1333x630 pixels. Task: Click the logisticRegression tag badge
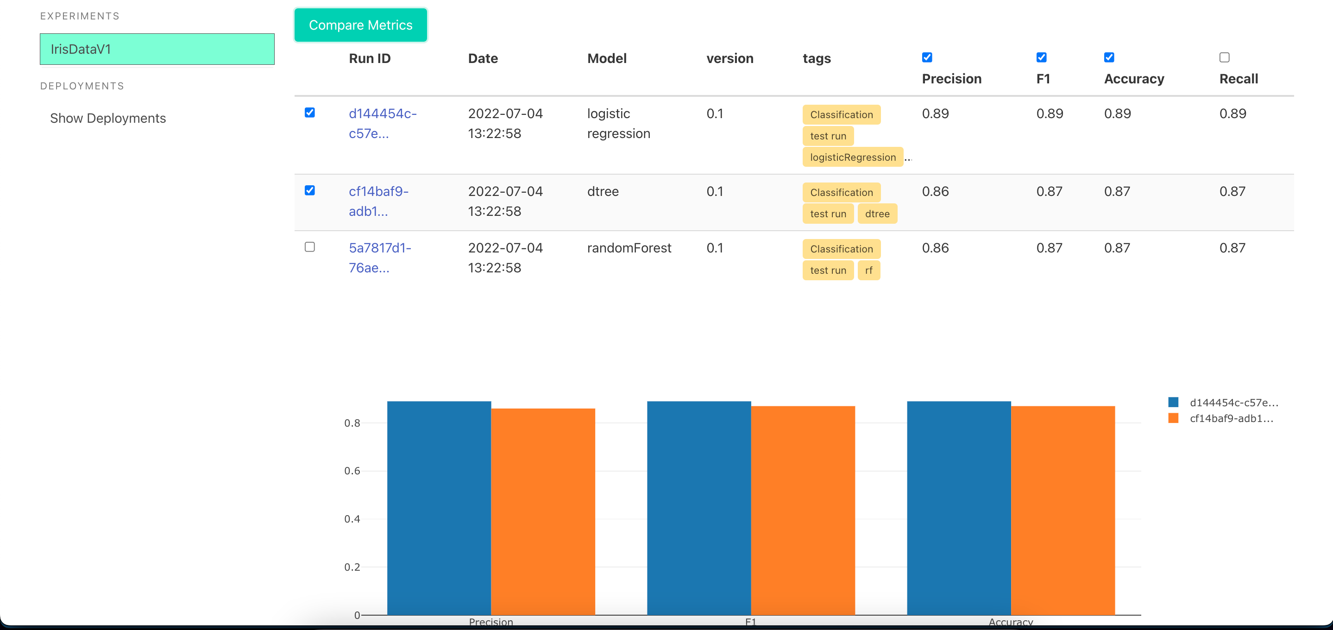[x=852, y=157]
